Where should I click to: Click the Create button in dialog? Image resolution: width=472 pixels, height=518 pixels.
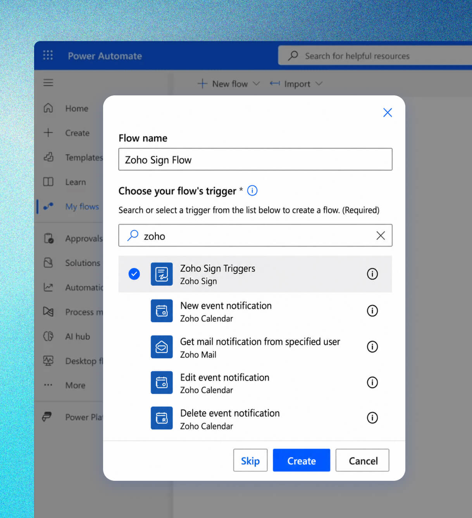pyautogui.click(x=301, y=460)
